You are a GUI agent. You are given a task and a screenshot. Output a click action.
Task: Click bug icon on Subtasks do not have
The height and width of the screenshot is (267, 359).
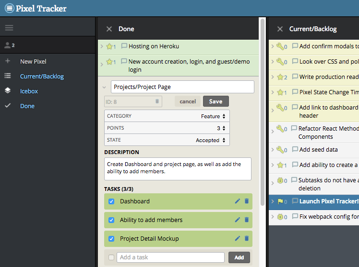pos(280,180)
